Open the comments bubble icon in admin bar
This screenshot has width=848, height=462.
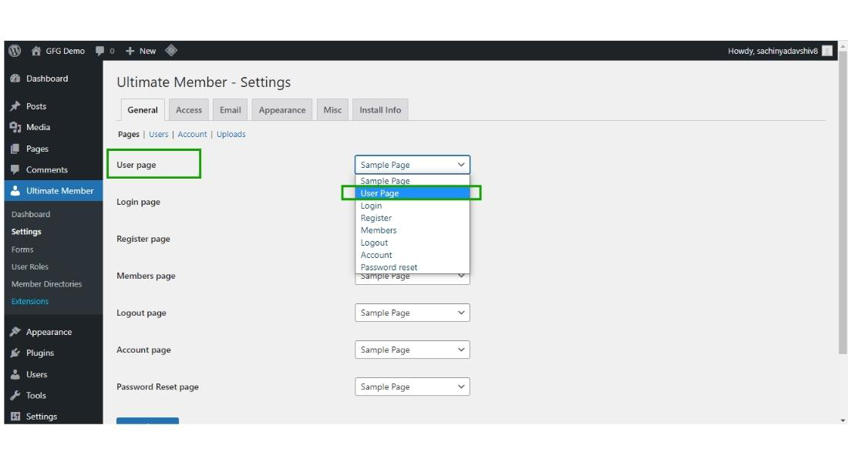click(x=100, y=51)
